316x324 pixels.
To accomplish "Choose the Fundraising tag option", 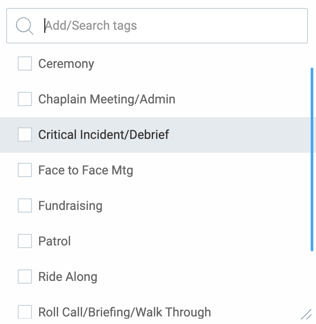I will 70,206.
